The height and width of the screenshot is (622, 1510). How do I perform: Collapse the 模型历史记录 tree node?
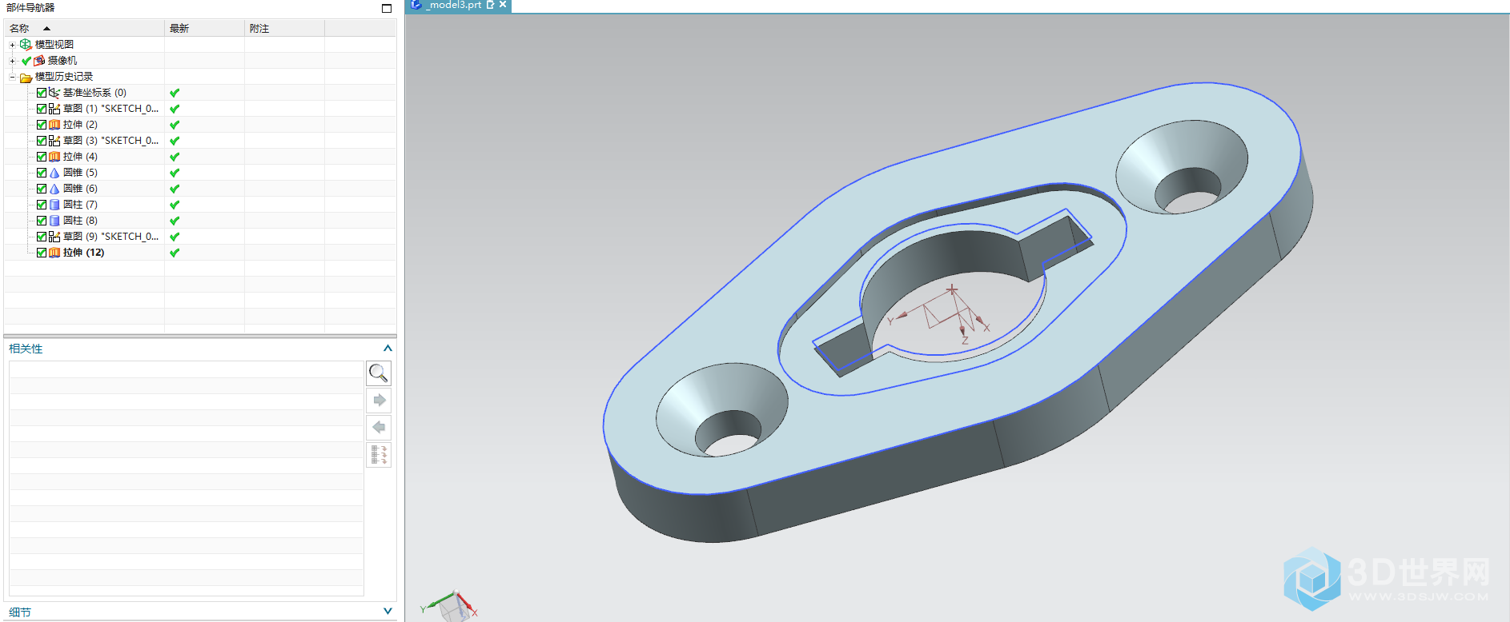[12, 77]
